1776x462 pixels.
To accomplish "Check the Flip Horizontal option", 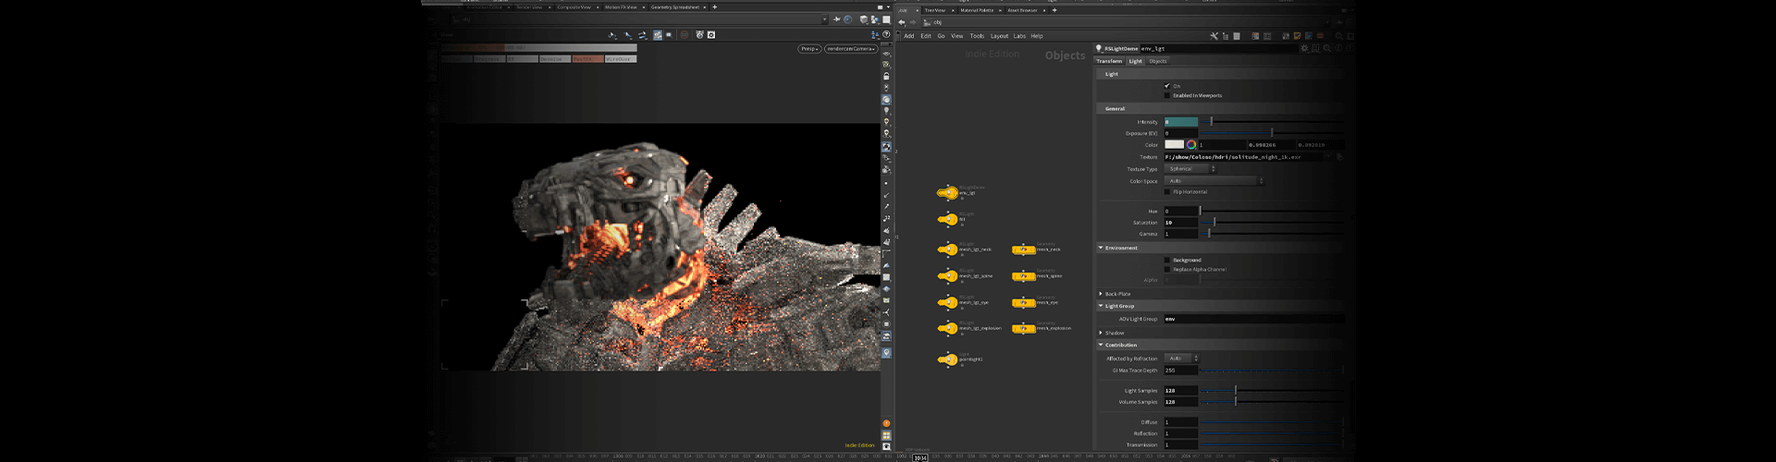I will [x=1167, y=192].
